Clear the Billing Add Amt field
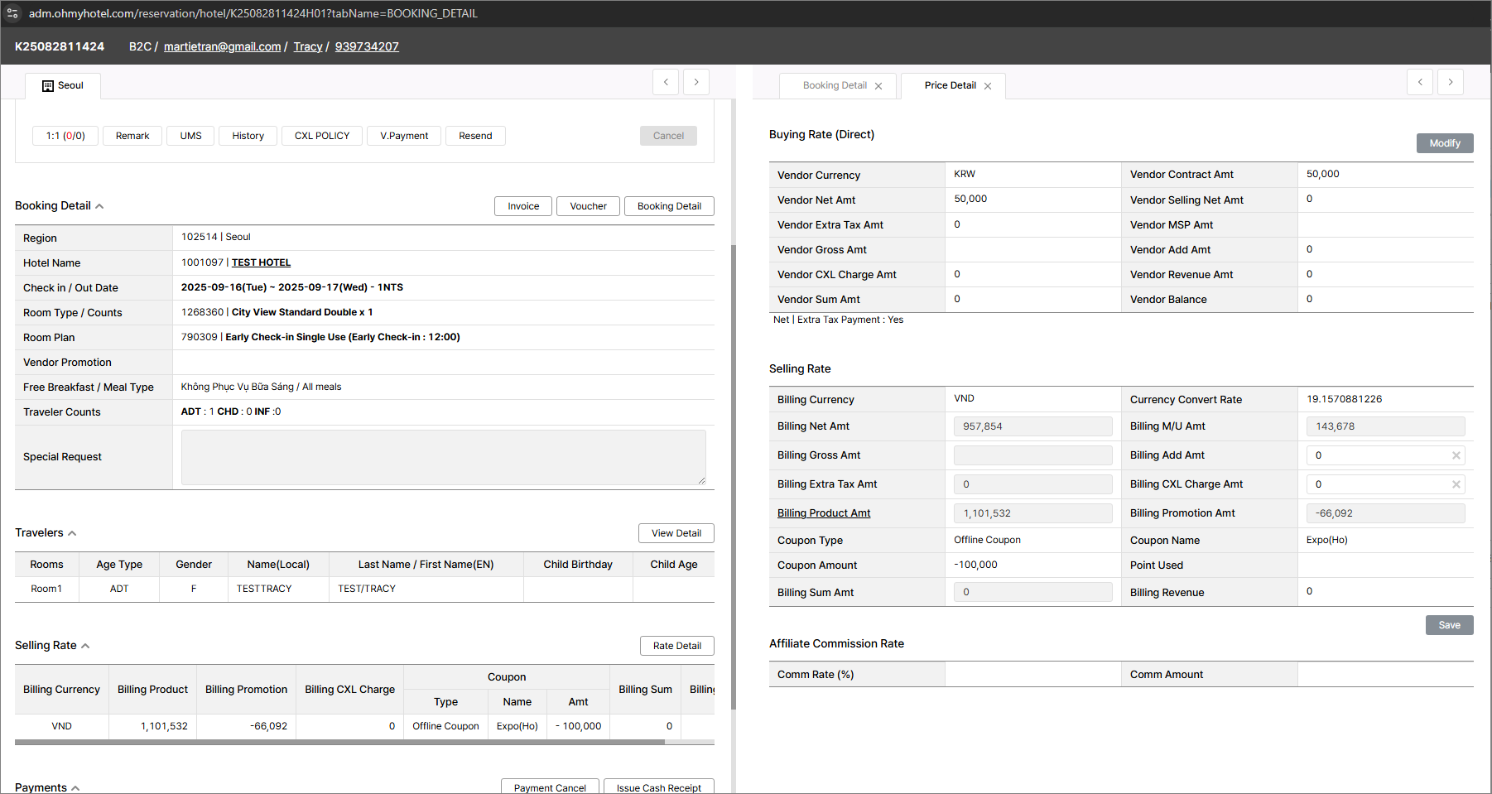Screen dimensions: 1492x794 coord(1456,455)
